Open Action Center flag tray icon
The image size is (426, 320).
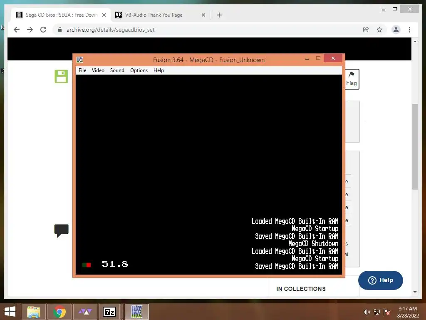click(386, 312)
